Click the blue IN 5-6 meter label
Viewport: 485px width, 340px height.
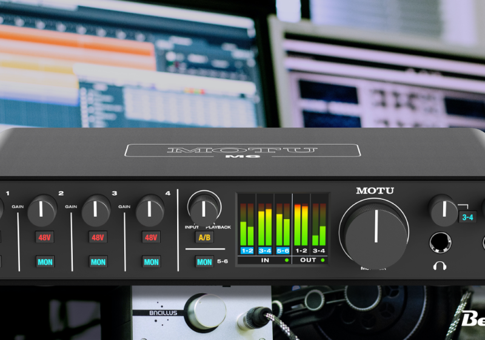pos(283,251)
